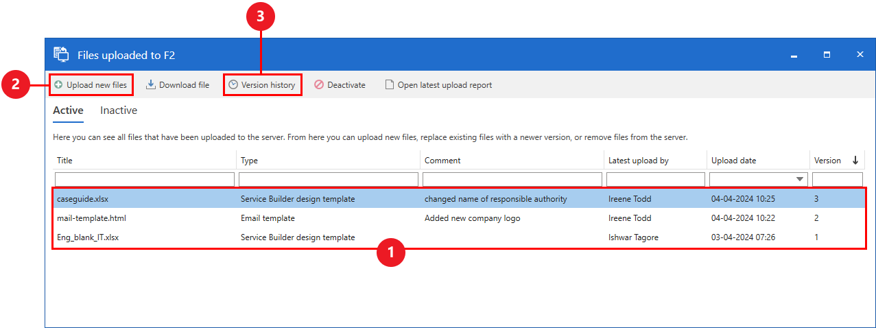The width and height of the screenshot is (876, 328).
Task: Click the Deactivate button label
Action: 346,85
